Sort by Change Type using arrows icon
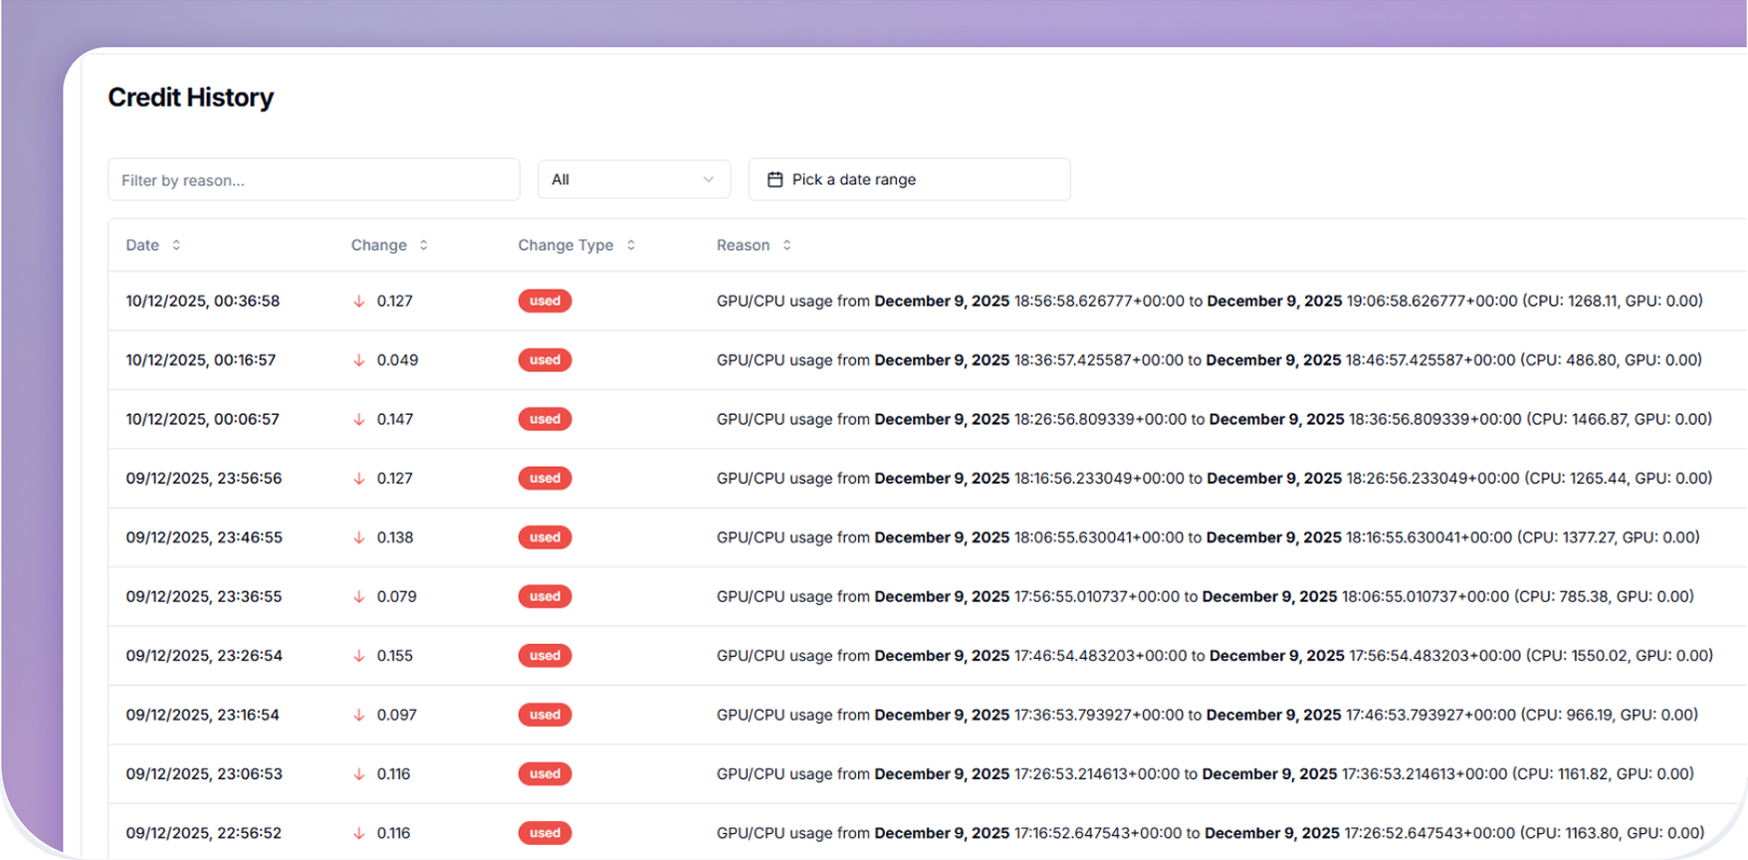 click(630, 245)
